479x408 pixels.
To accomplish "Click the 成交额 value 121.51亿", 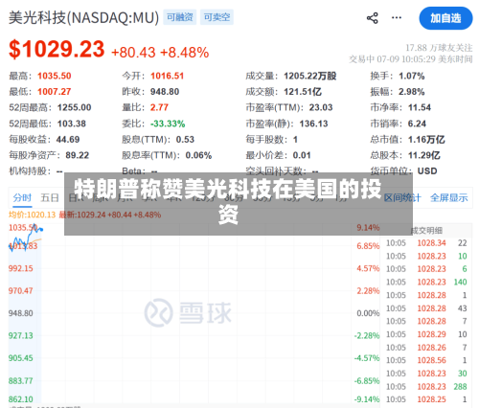I will [303, 92].
